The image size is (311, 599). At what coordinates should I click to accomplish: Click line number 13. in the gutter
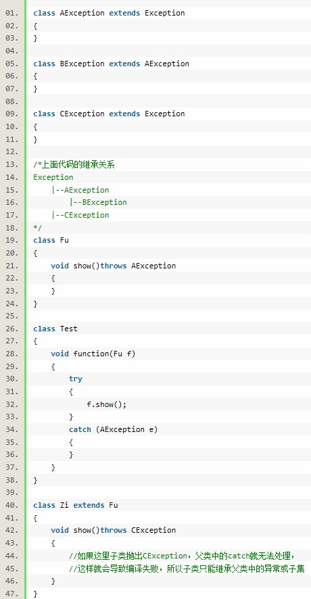click(12, 165)
